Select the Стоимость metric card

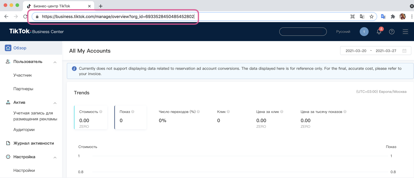[91, 117]
